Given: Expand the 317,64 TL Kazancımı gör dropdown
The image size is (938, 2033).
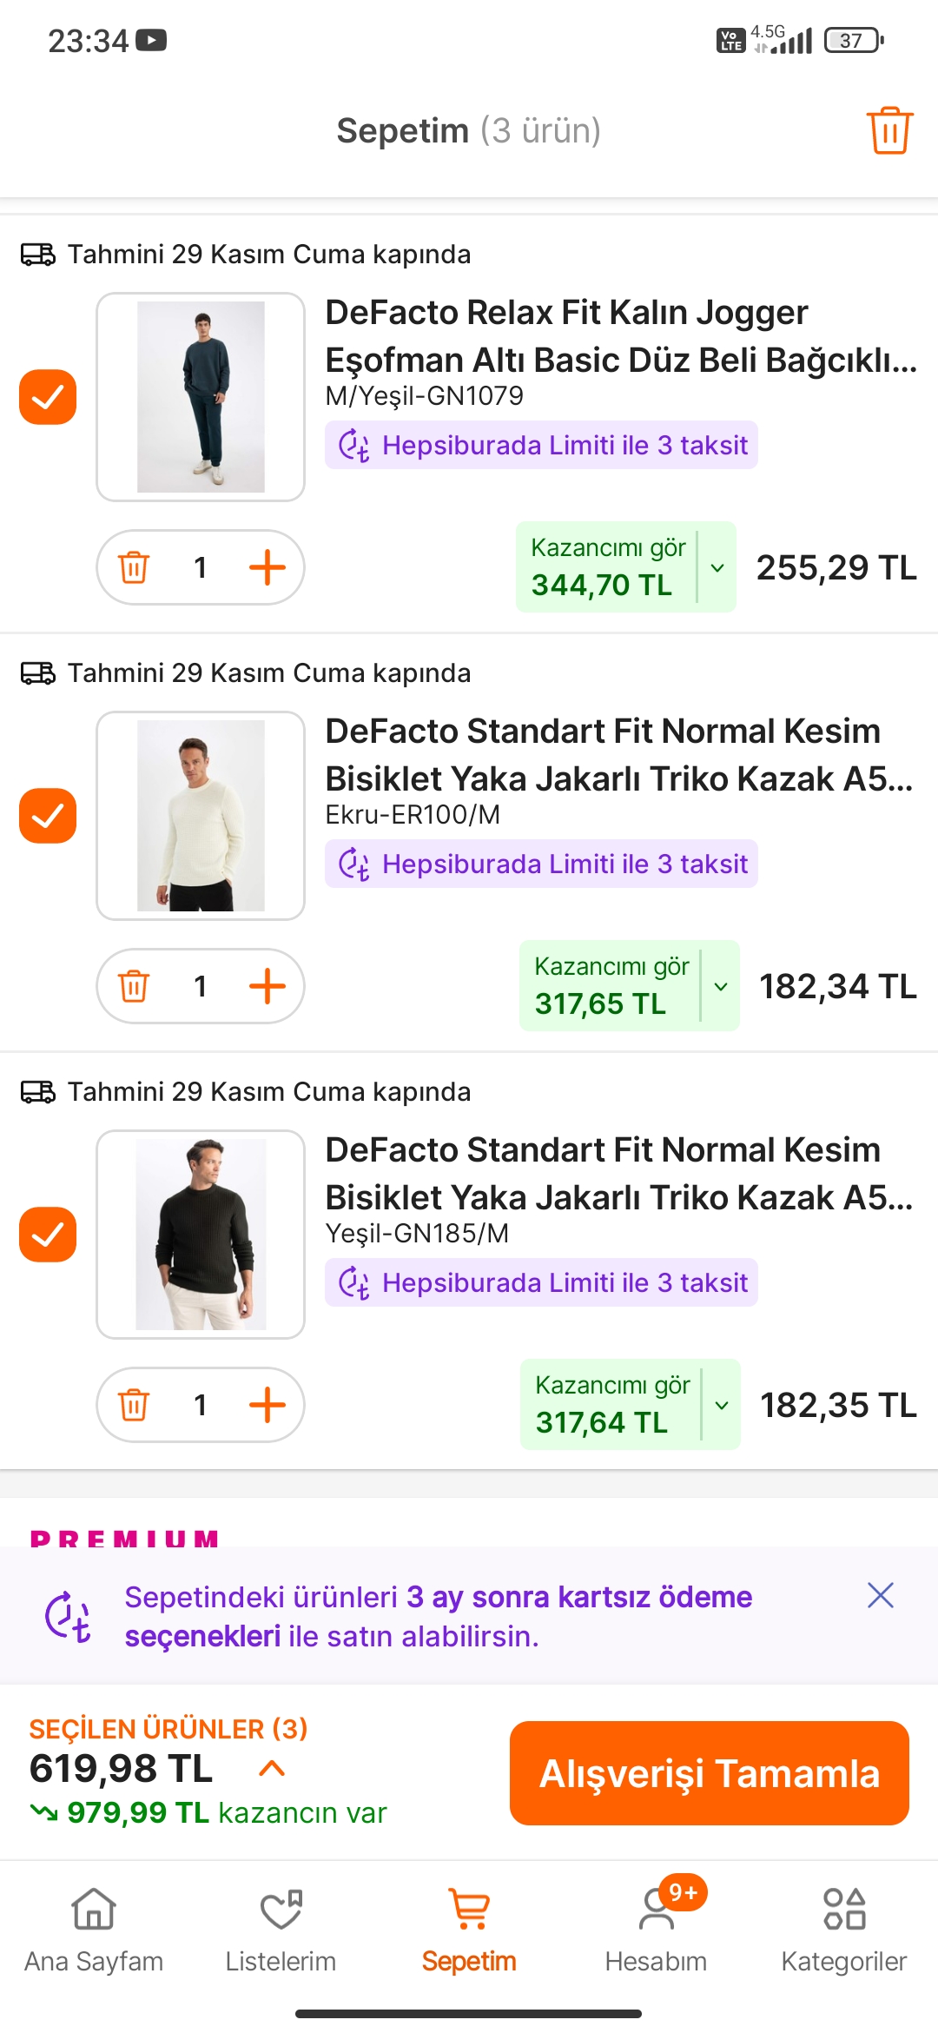Looking at the screenshot, I should point(721,1405).
